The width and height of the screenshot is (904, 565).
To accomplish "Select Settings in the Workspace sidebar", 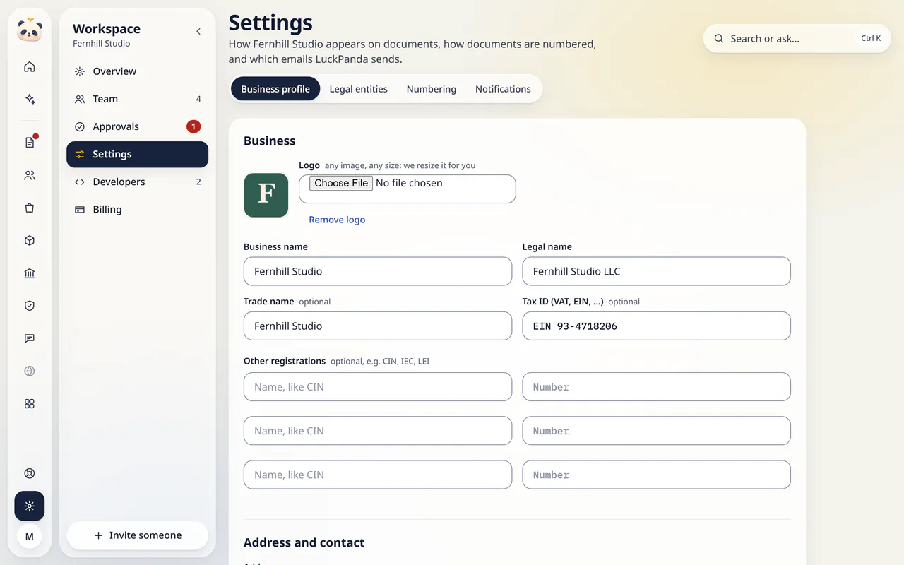I will point(138,154).
